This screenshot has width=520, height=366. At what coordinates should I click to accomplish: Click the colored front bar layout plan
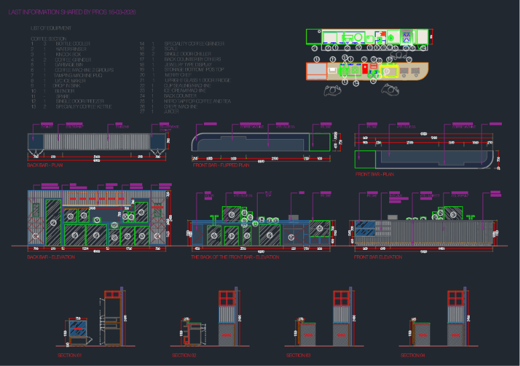[x=367, y=71]
